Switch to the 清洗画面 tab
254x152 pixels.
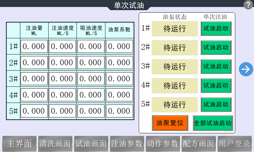55,144
